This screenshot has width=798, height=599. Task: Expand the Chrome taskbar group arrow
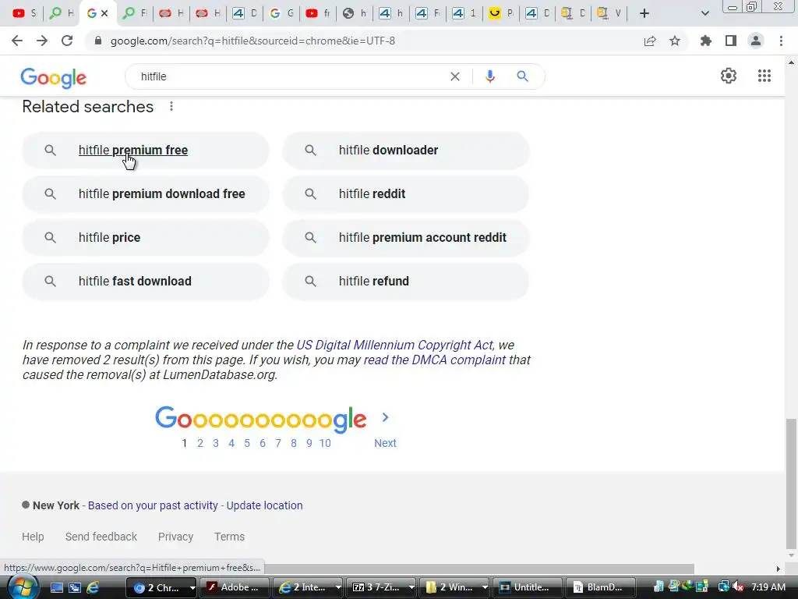[192, 587]
